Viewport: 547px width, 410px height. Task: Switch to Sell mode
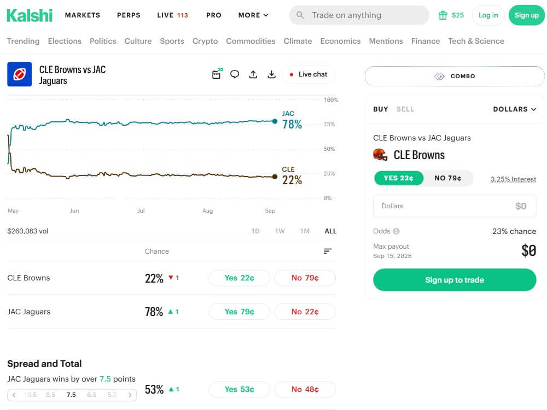[405, 109]
